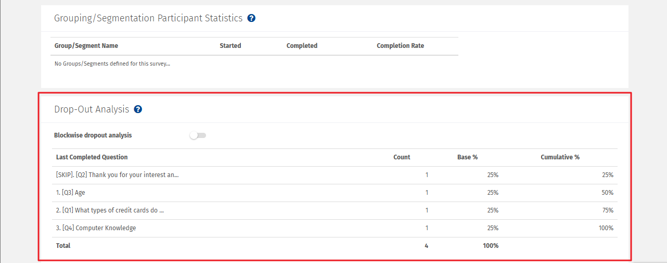This screenshot has height=263, width=667.
Task: Click the Total row label
Action: coord(63,246)
